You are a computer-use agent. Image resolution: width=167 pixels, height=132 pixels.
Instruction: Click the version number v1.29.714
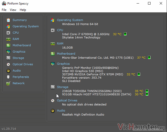9,129
